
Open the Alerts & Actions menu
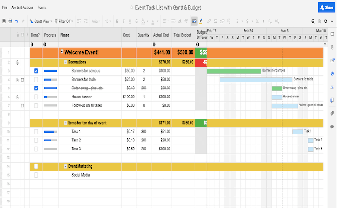tap(22, 8)
